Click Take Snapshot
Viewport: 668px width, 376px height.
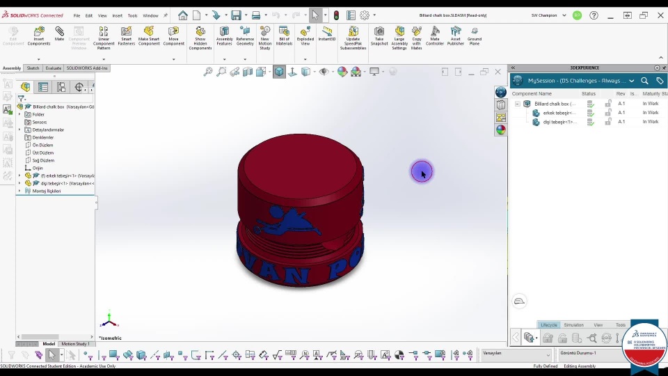click(379, 36)
